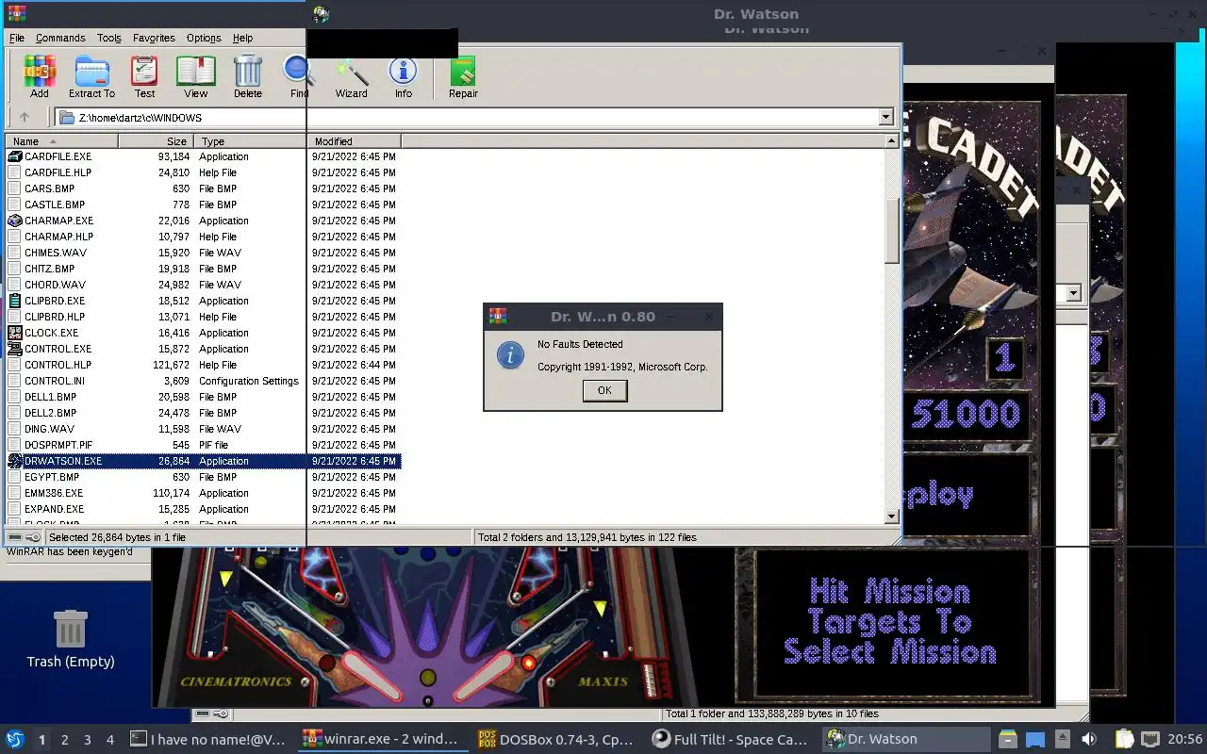Go up one folder level arrow

click(x=25, y=118)
